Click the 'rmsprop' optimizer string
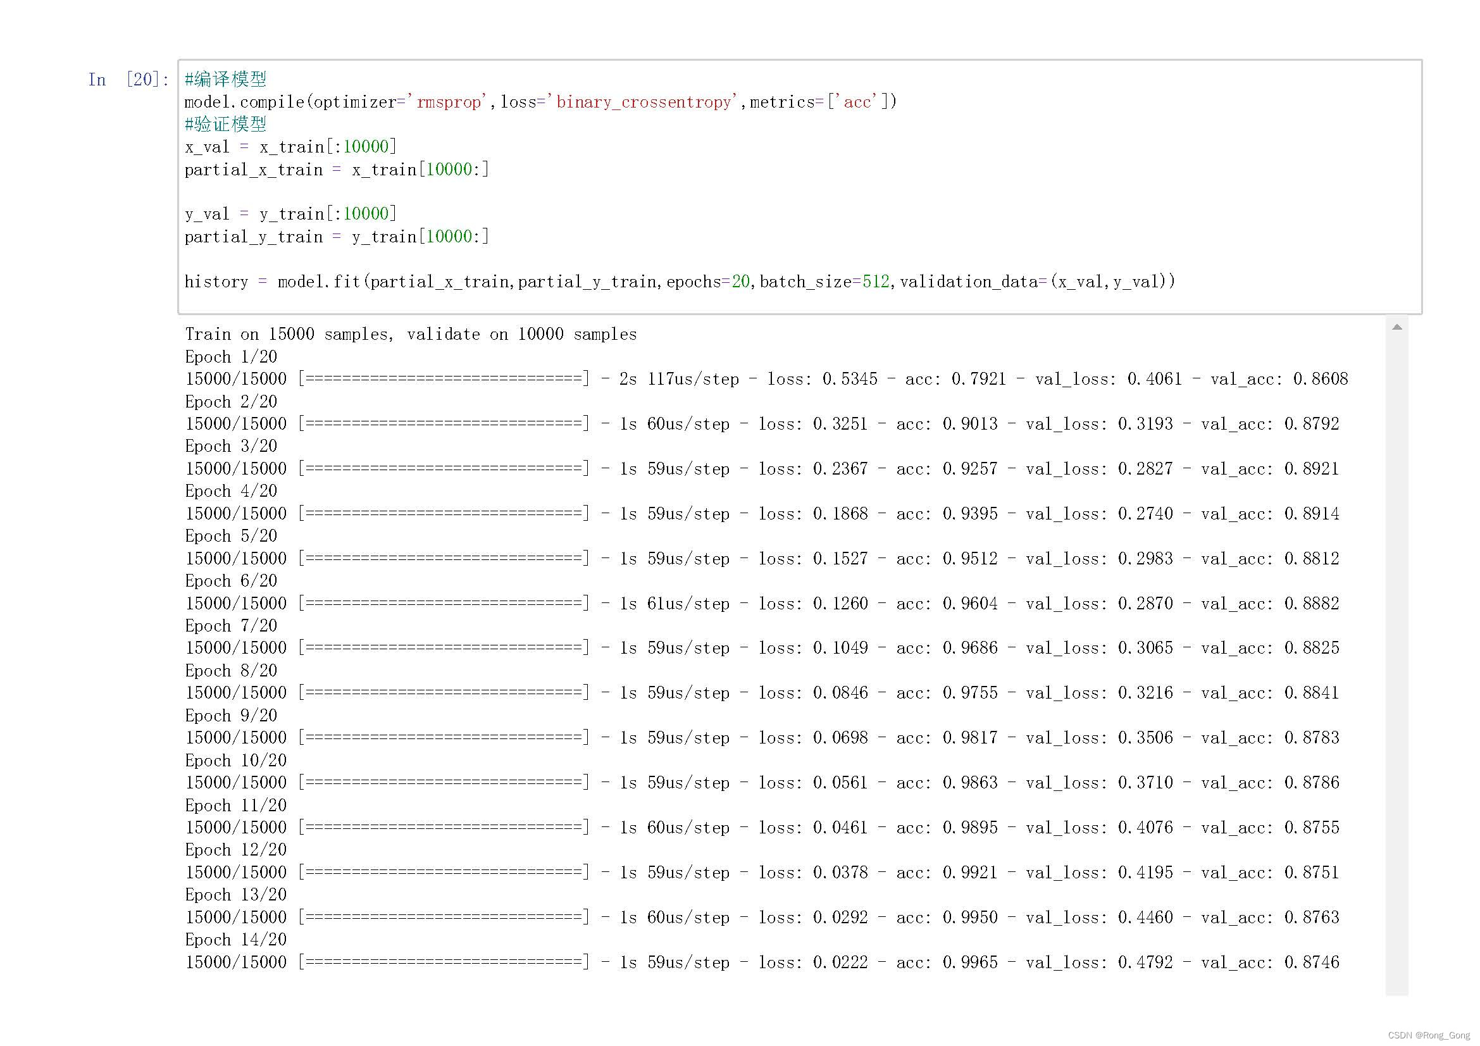The image size is (1480, 1046). tap(450, 101)
